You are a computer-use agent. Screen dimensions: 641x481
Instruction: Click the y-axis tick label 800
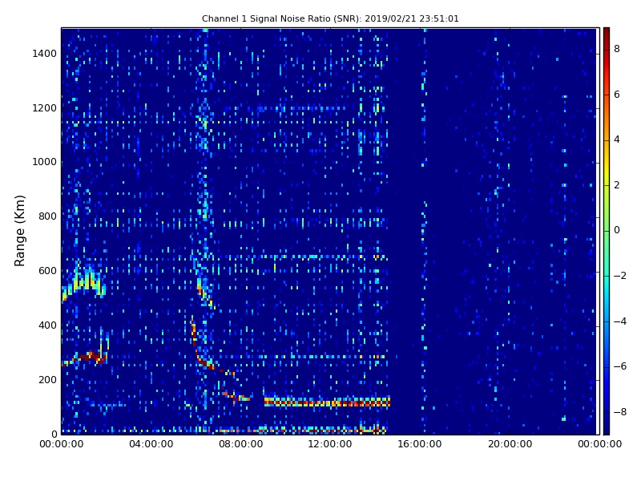point(48,216)
